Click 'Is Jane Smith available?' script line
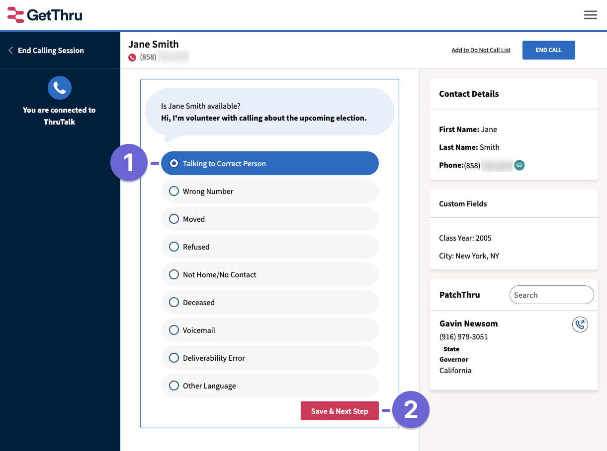The height and width of the screenshot is (451, 607). (x=201, y=106)
